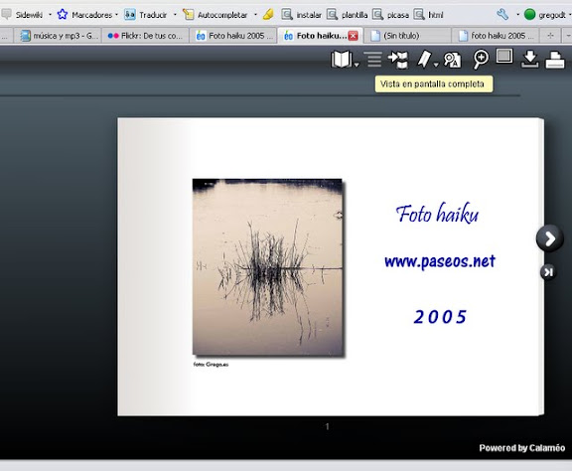This screenshot has width=572, height=471.
Task: Expand the Autocompletar dropdown arrow
Action: pos(255,15)
